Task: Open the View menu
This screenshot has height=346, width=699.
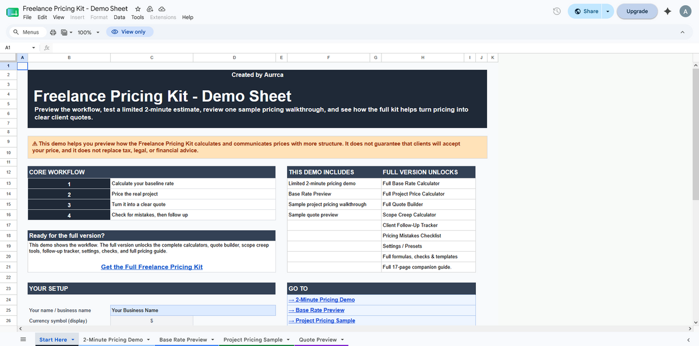Action: tap(59, 17)
